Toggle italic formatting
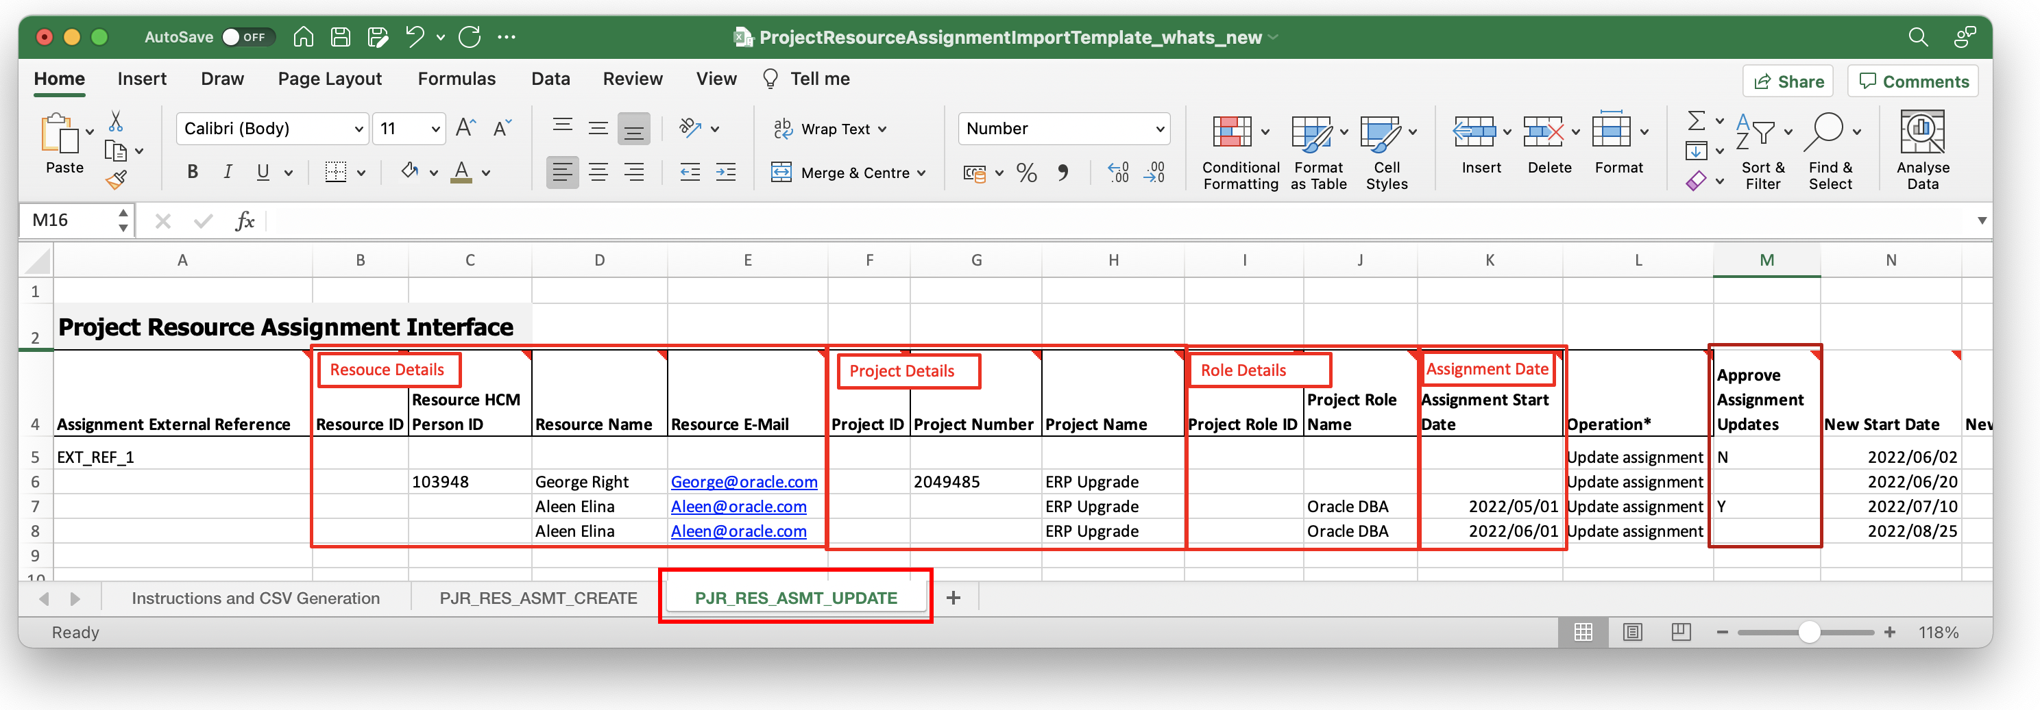The image size is (2040, 710). (x=228, y=172)
